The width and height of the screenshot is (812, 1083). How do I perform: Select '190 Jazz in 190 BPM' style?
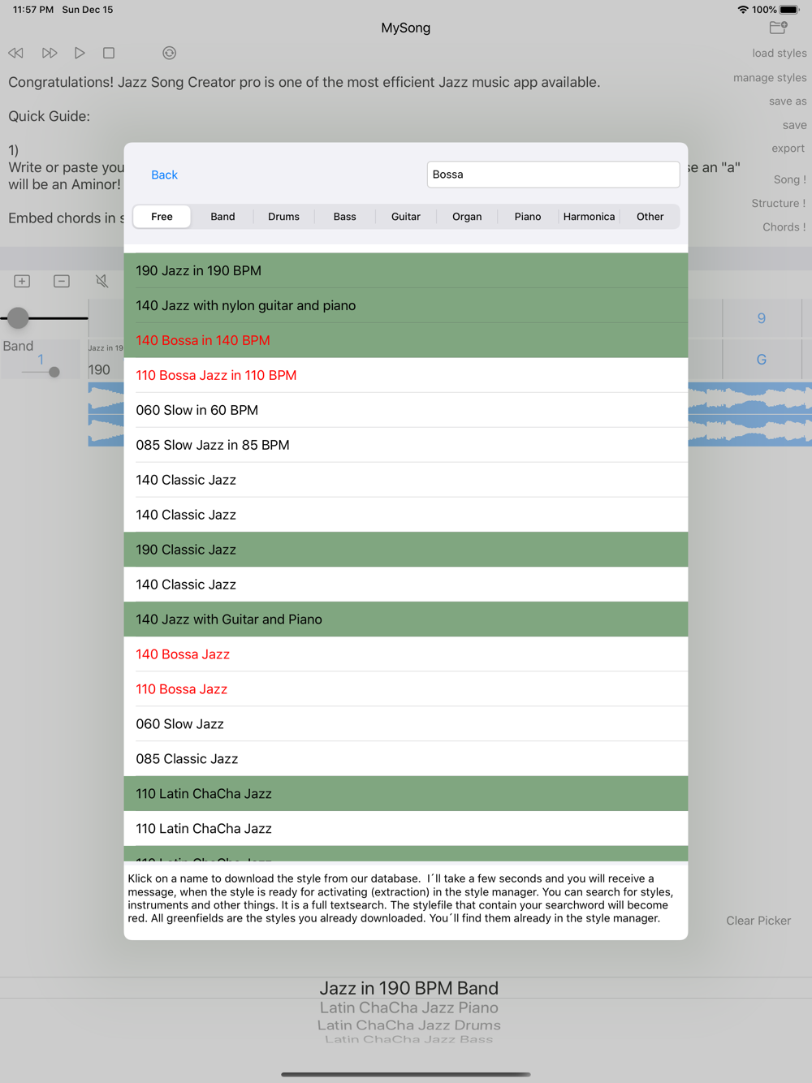406,270
